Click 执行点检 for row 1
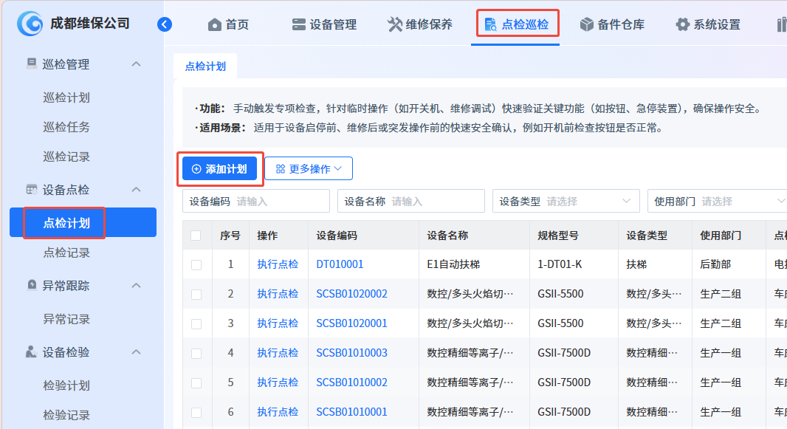Image resolution: width=787 pixels, height=429 pixels. (278, 264)
